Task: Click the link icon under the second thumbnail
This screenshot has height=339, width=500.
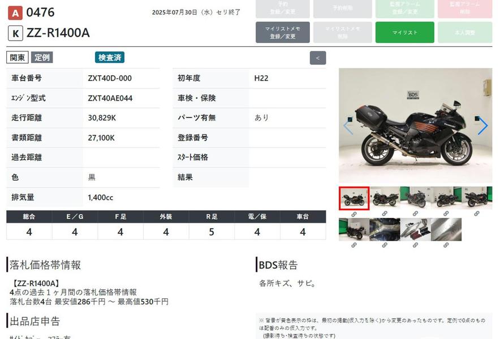Action: (385, 214)
